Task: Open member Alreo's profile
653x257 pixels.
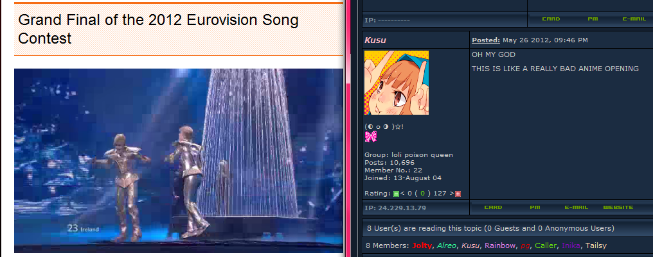Action: pos(445,245)
